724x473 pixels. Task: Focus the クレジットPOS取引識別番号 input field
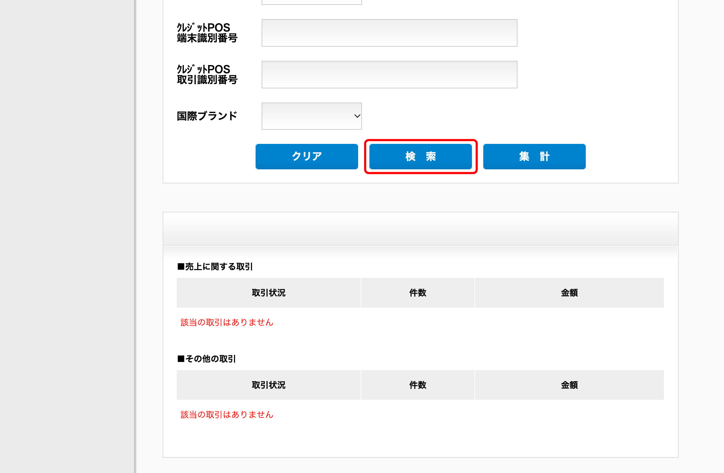tap(390, 75)
